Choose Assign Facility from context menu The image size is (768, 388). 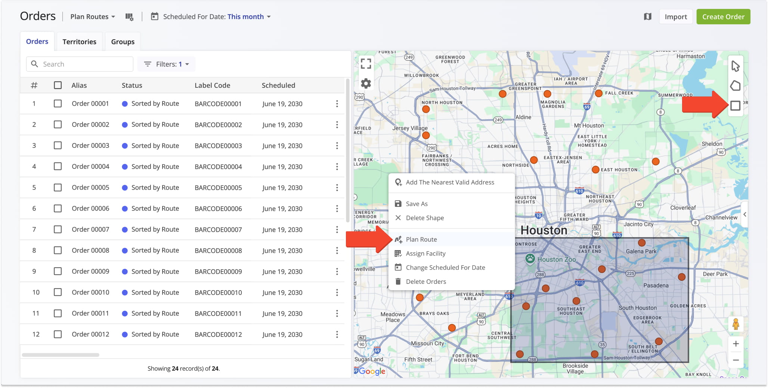(x=452, y=254)
